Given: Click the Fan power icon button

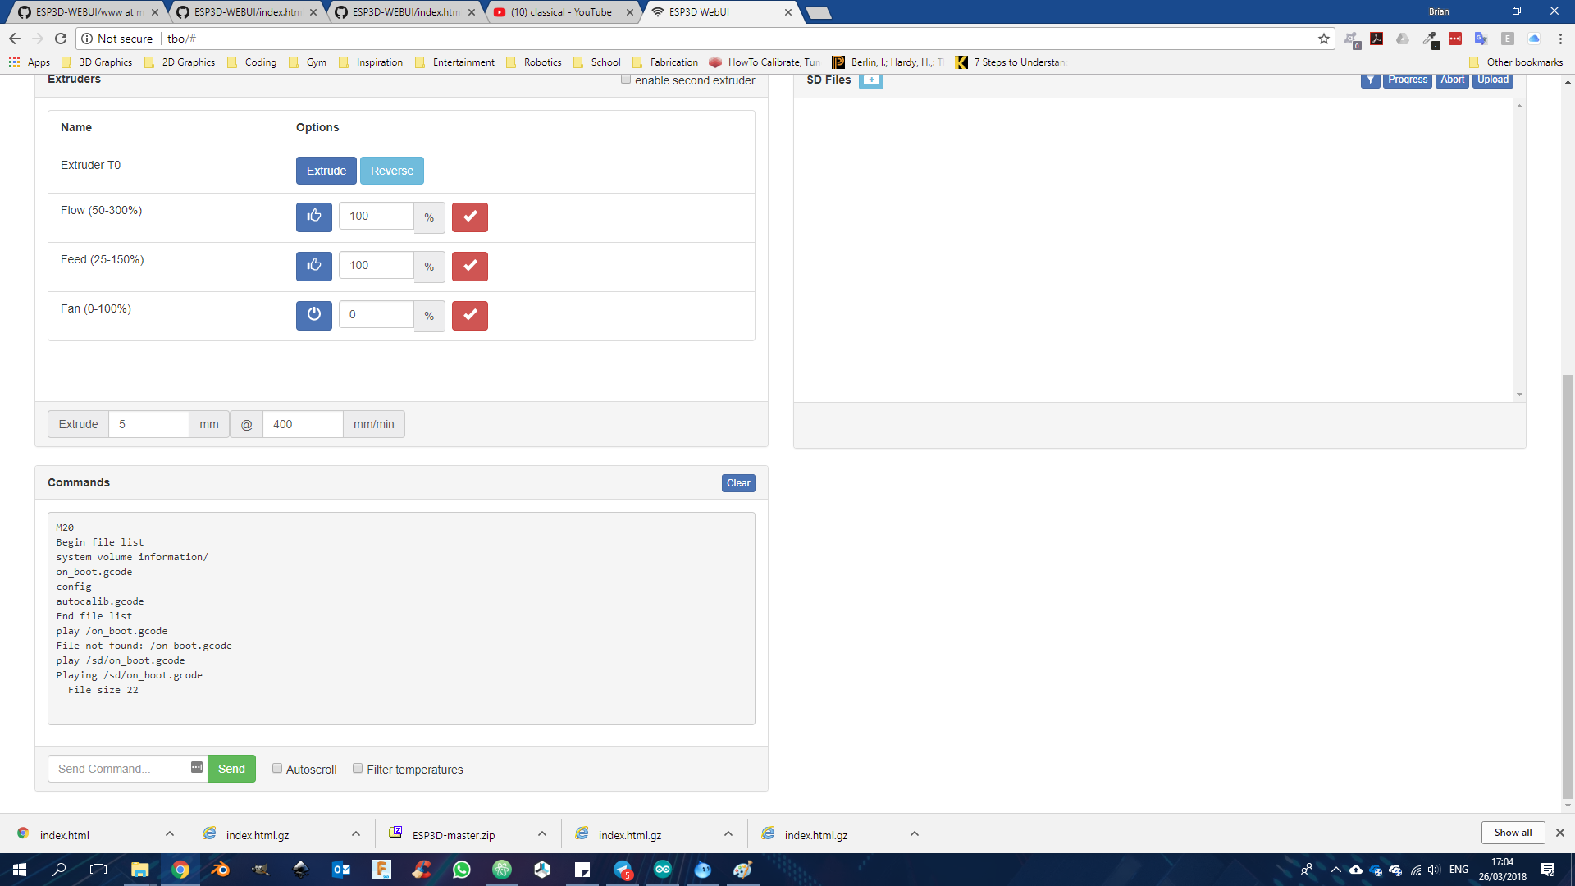Looking at the screenshot, I should [x=313, y=315].
